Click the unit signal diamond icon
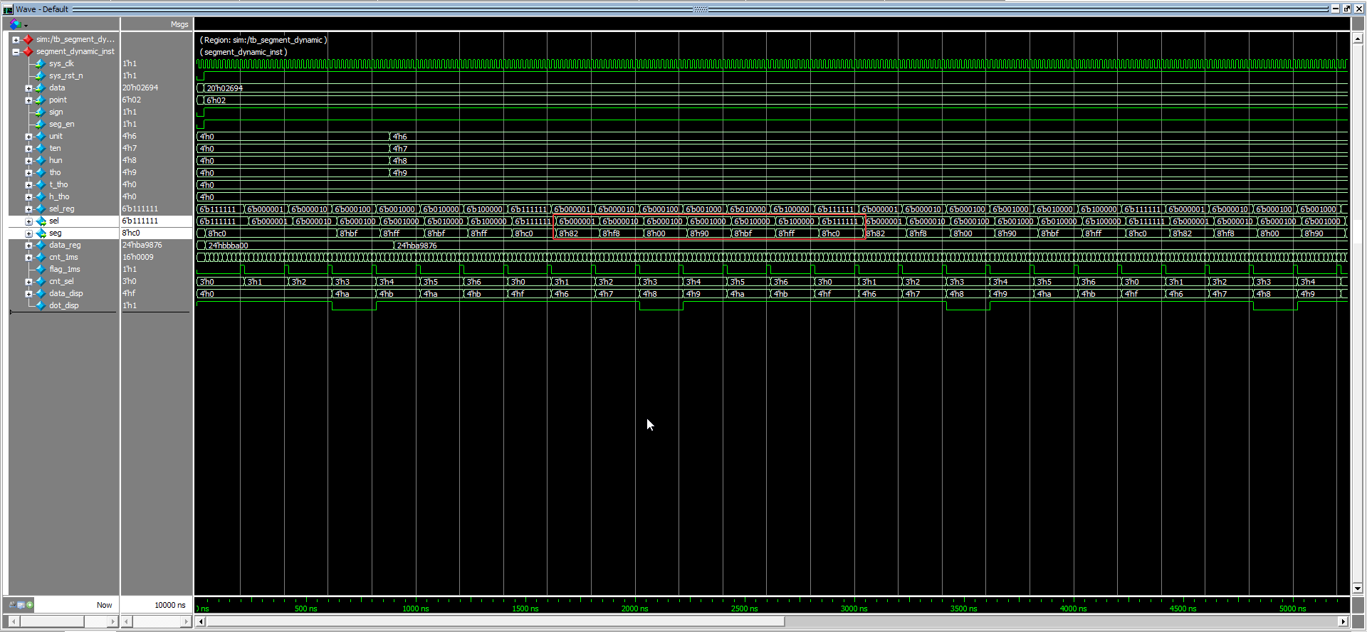Image resolution: width=1367 pixels, height=632 pixels. pyautogui.click(x=41, y=136)
